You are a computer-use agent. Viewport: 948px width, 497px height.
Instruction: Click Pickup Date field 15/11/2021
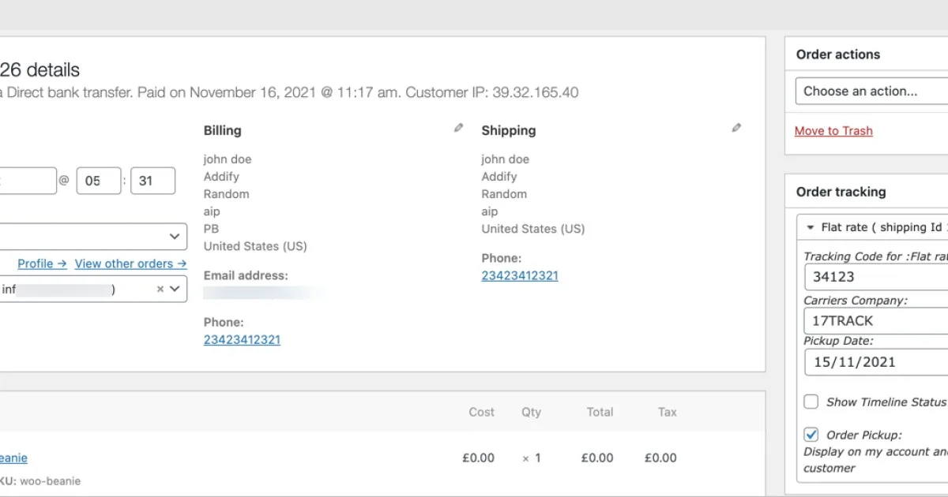coord(876,362)
